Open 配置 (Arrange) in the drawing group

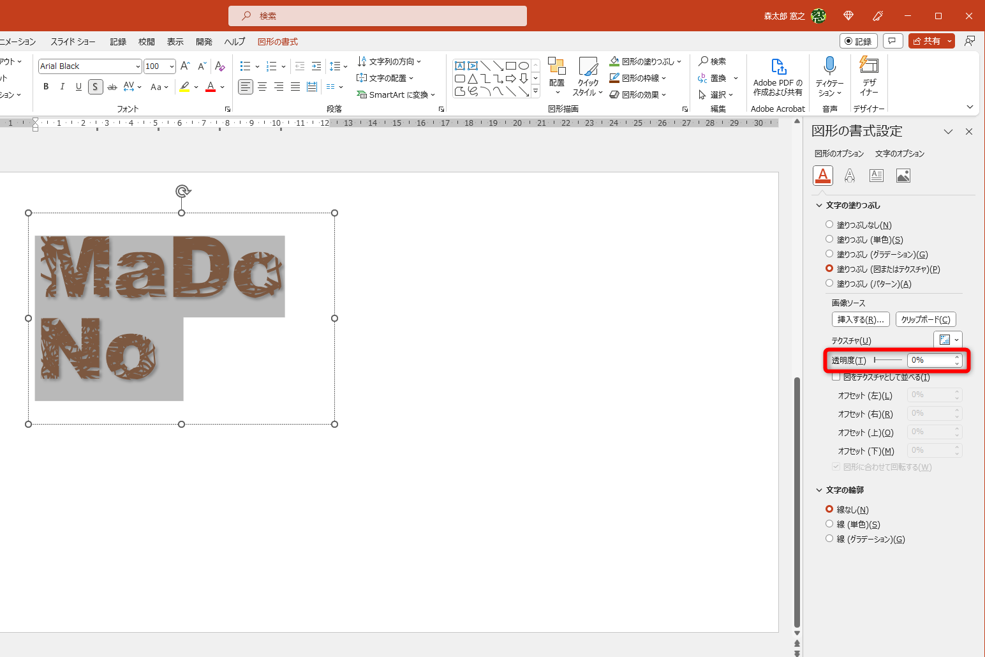point(557,77)
